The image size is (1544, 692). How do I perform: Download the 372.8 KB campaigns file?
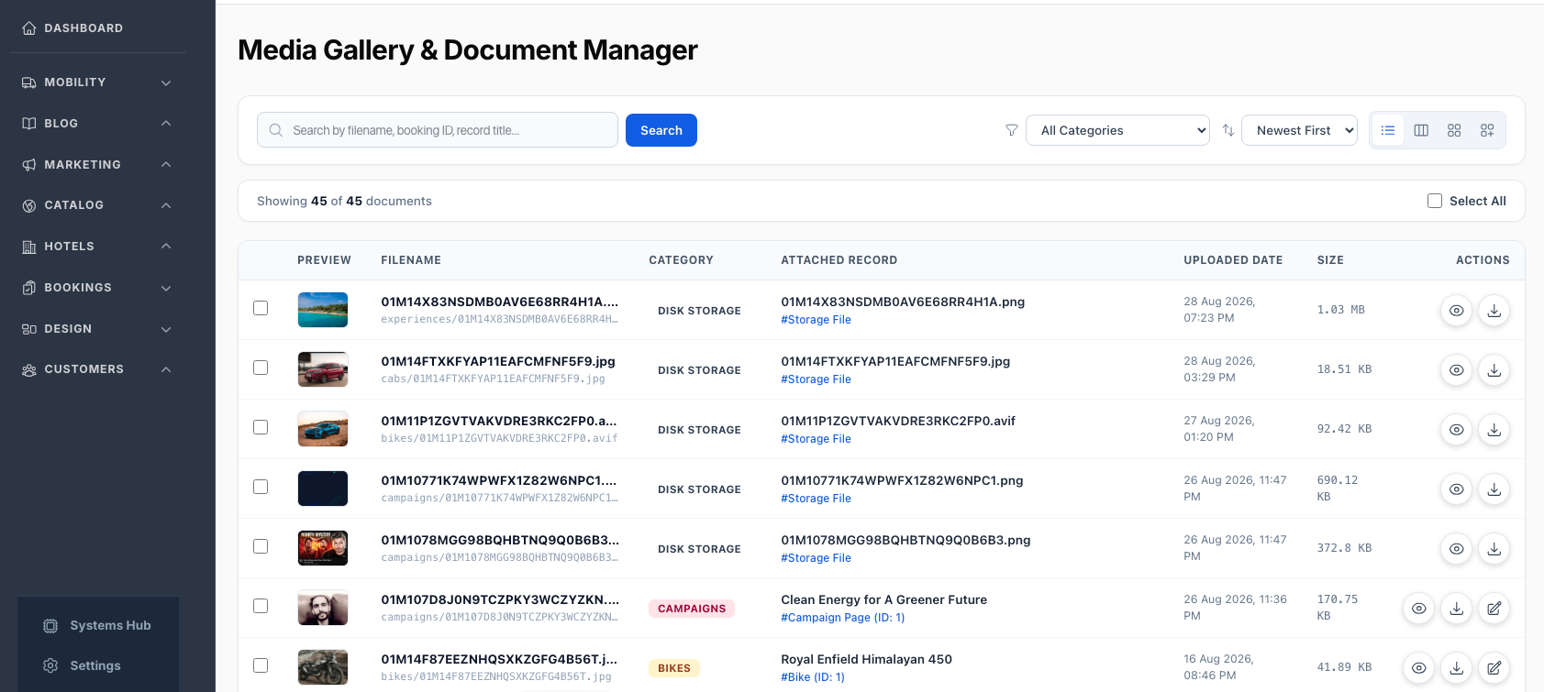tap(1494, 549)
